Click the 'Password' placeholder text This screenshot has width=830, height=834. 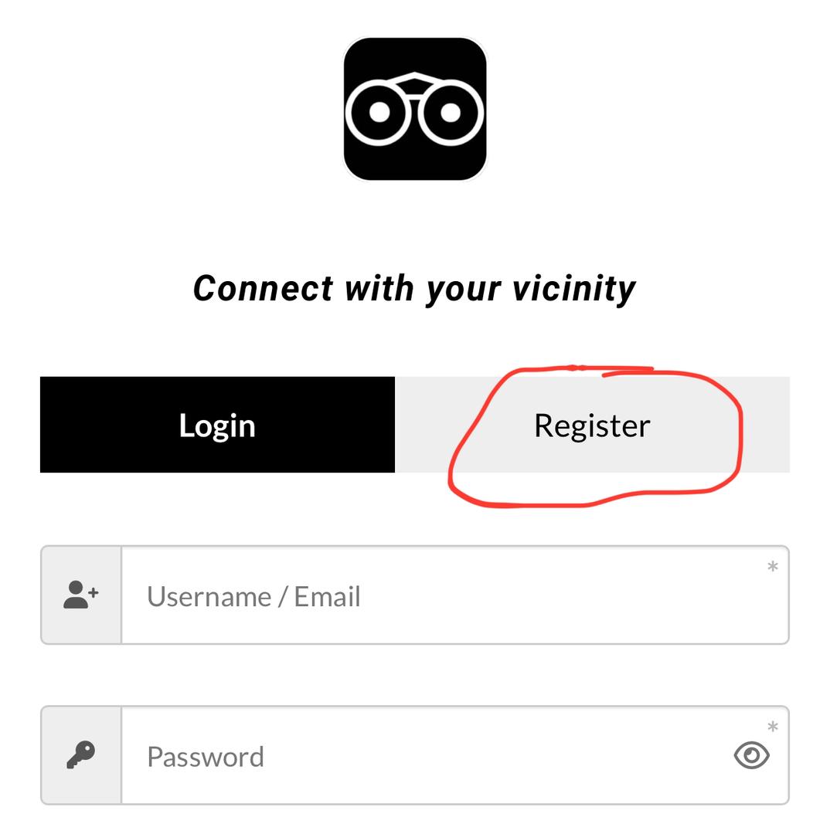pos(206,757)
